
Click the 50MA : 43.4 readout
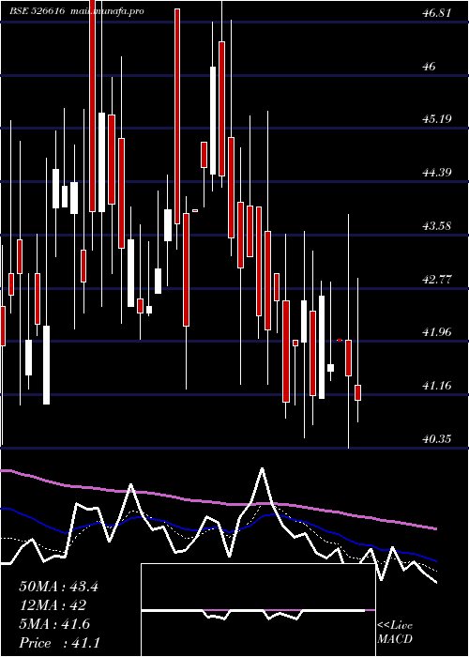coord(58,587)
